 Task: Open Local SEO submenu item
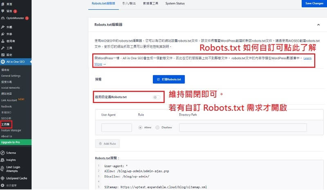(6, 112)
